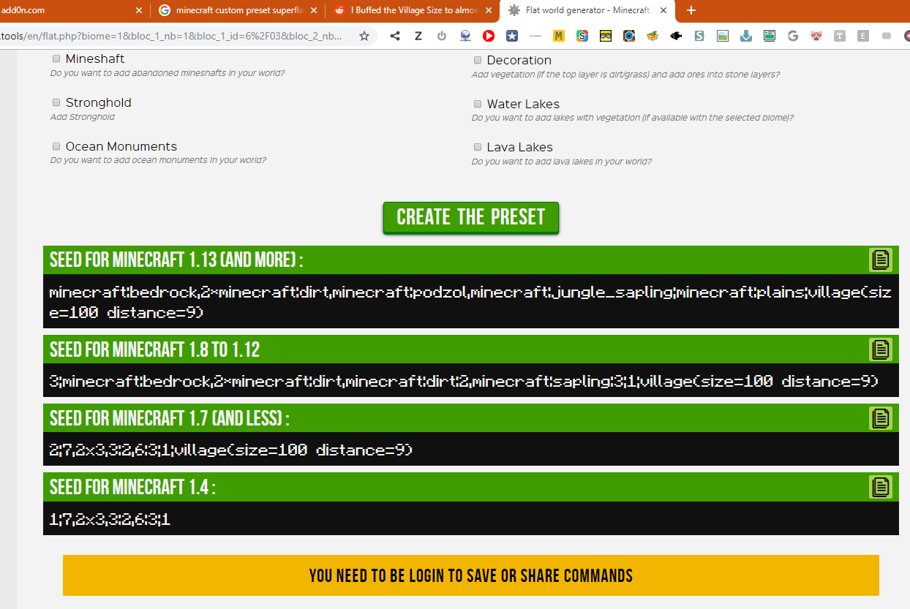Open the gray E extension icon
910x609 pixels.
(x=863, y=36)
